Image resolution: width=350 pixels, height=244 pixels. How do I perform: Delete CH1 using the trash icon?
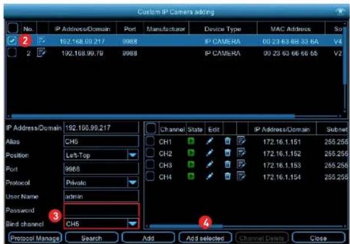coord(227,141)
